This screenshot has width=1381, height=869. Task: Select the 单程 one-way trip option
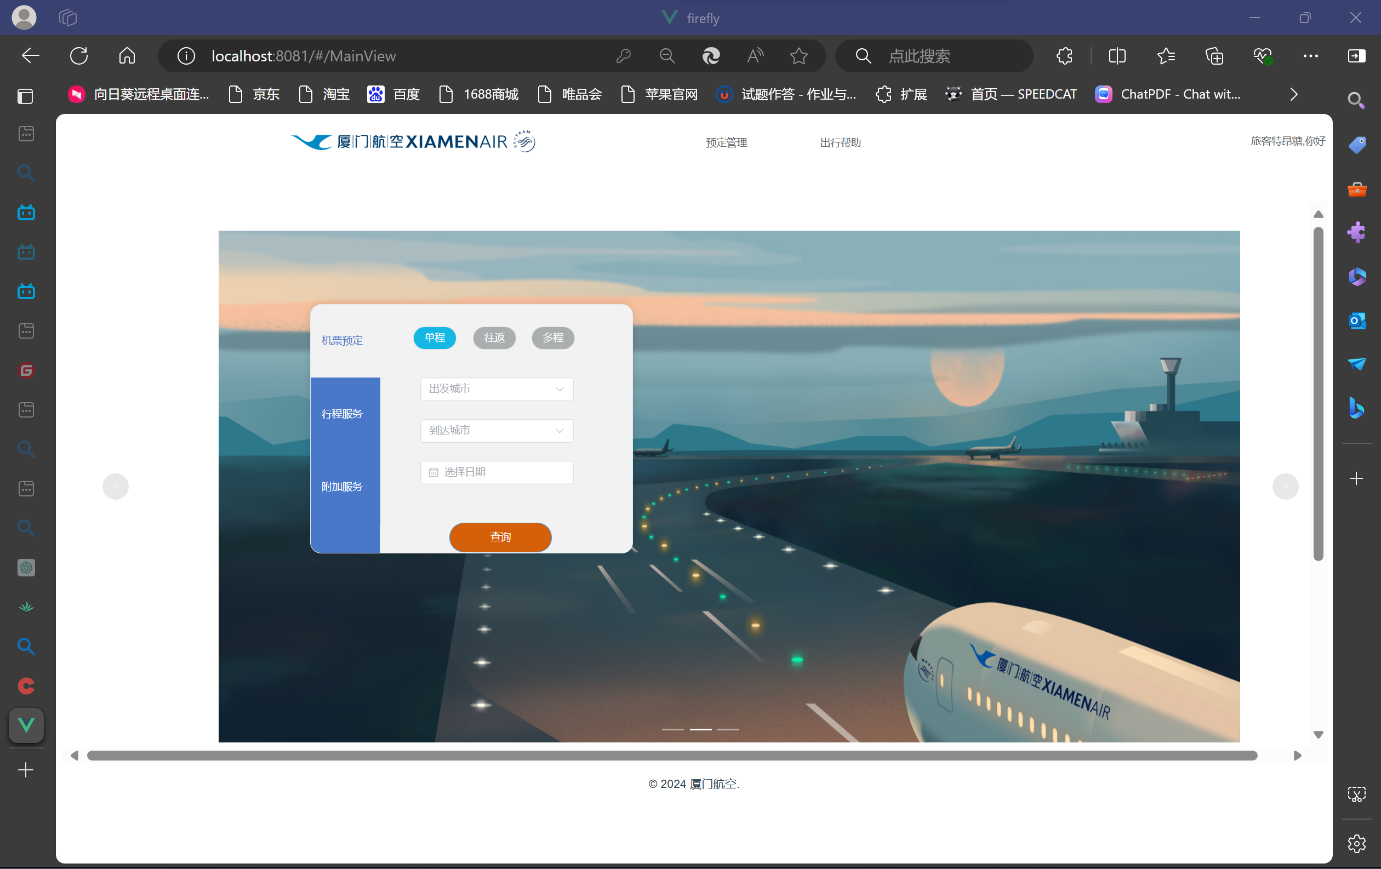coord(435,338)
